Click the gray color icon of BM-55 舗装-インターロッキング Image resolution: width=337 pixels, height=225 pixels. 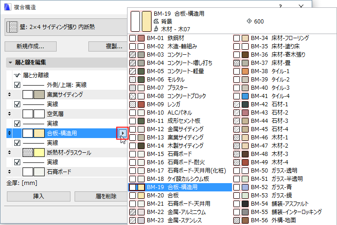click(245, 212)
